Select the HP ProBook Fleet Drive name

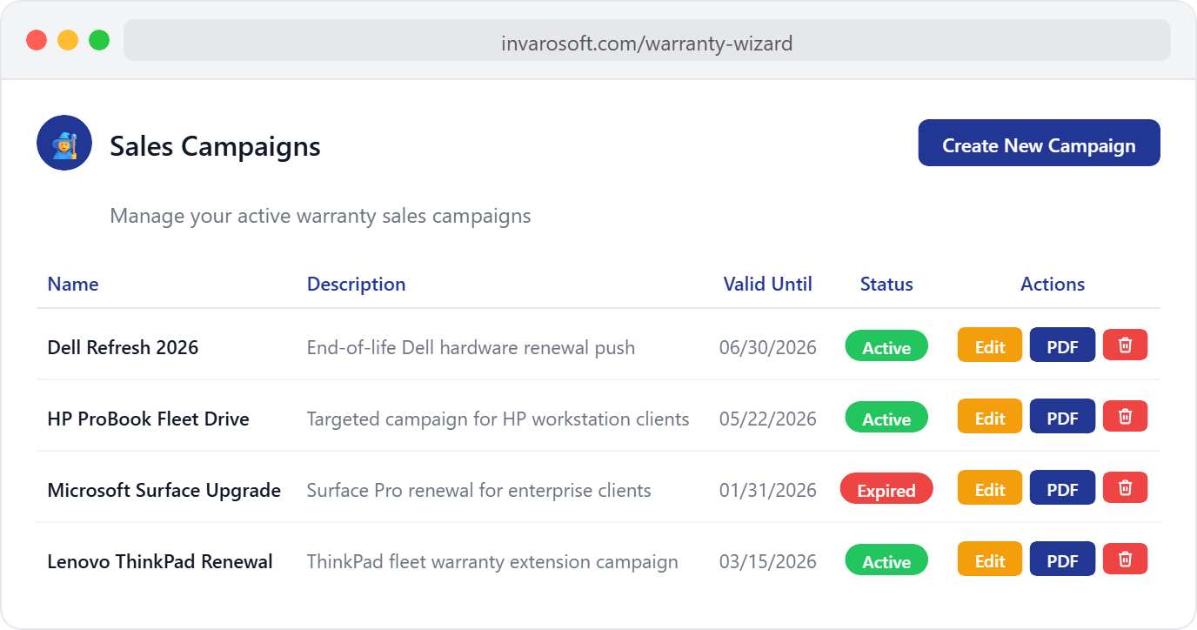(x=149, y=419)
